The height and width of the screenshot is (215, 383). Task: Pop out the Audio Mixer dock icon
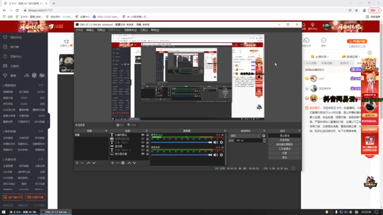click(225, 131)
